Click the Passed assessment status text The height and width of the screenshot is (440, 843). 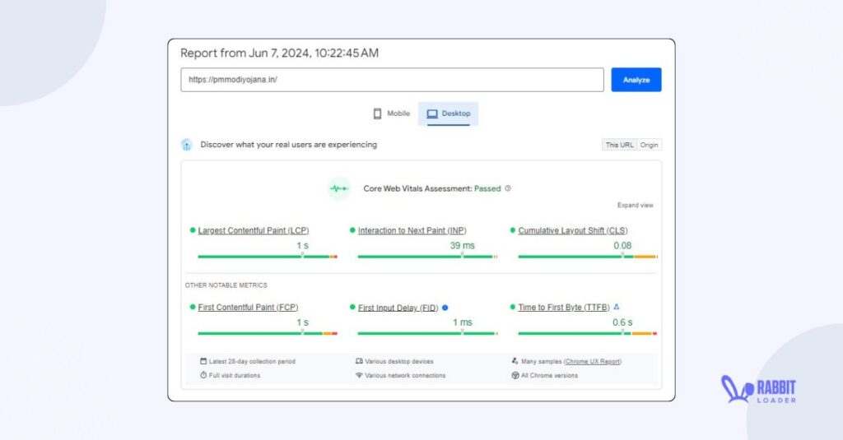[x=487, y=188]
